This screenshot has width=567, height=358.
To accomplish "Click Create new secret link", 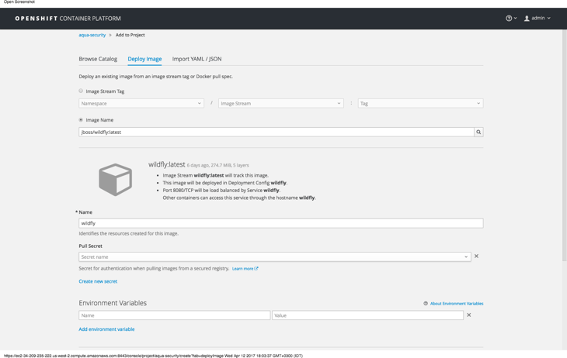I will pos(98,281).
